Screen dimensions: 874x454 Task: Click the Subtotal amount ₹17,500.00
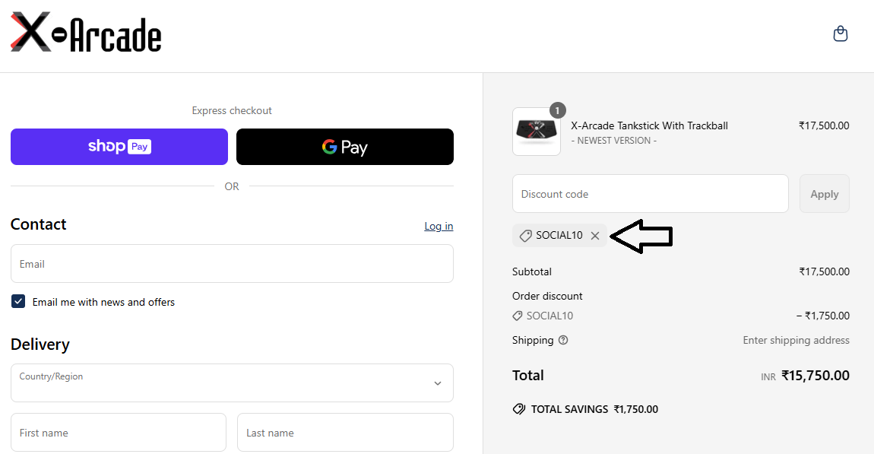(x=824, y=271)
